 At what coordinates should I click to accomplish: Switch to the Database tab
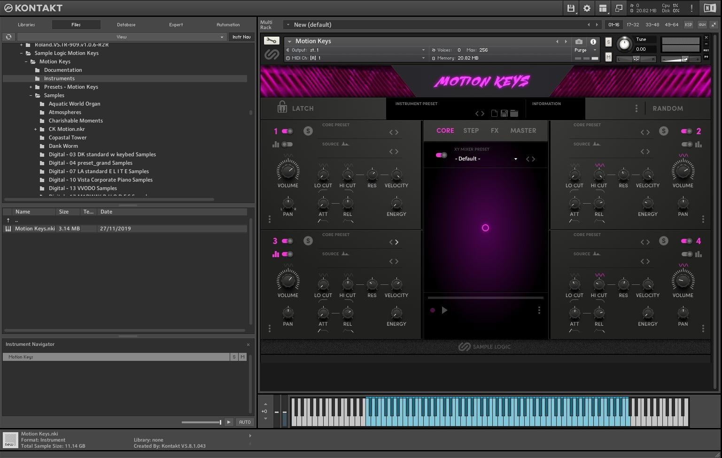126,24
